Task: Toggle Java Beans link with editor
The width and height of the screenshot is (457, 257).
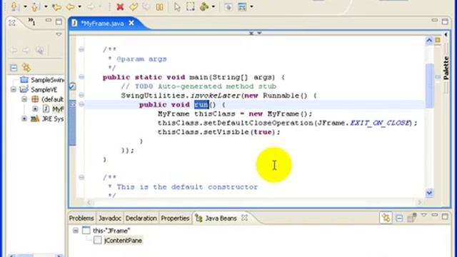Action: (386, 218)
